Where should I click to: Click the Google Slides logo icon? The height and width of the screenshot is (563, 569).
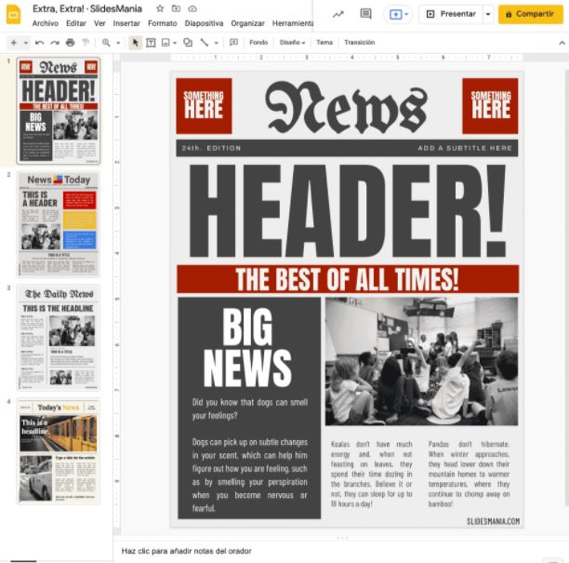pos(13,15)
